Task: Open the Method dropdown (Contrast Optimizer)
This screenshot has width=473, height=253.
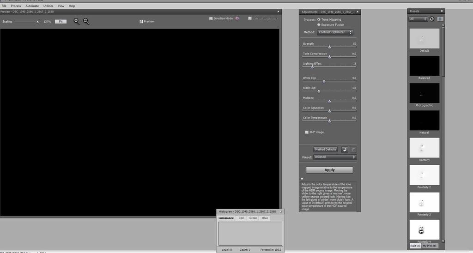Action: (335, 32)
